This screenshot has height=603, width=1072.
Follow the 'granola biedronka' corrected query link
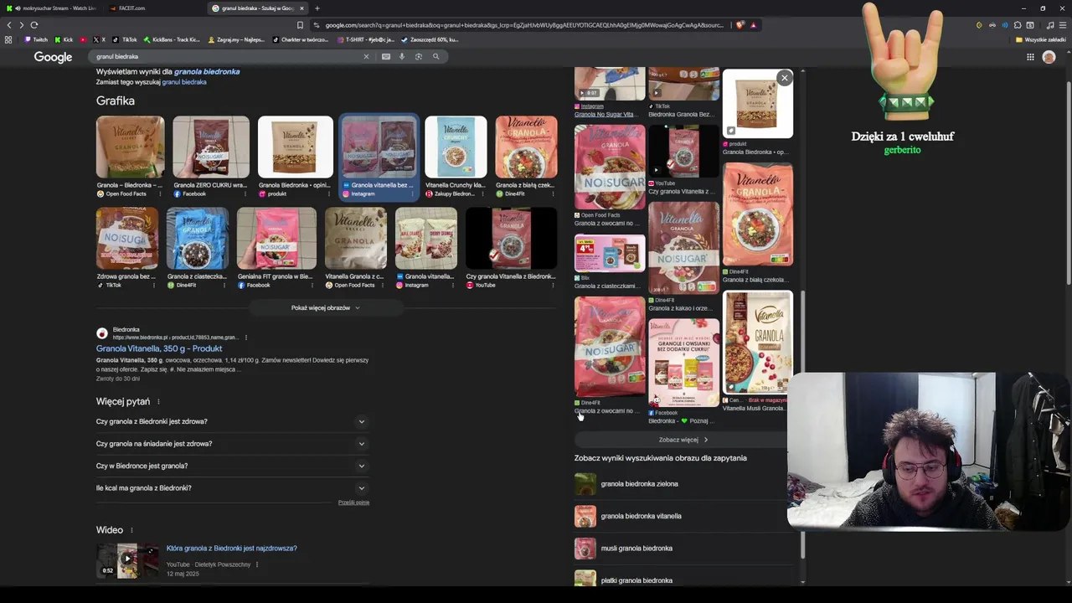click(x=207, y=72)
